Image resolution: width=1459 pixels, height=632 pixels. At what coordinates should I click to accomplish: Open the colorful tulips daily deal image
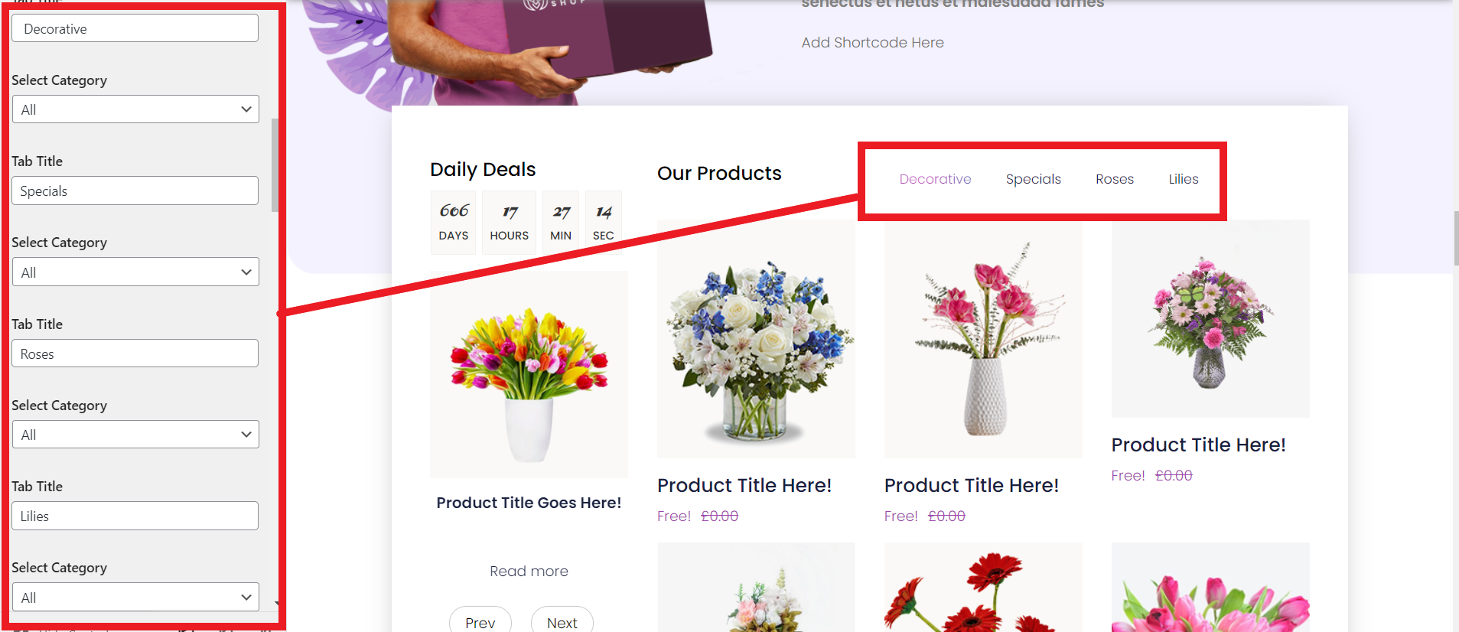click(x=529, y=375)
